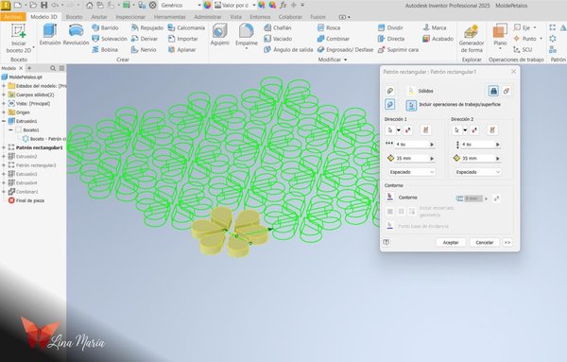Toggle create new bodies option in dialog

(x=507, y=91)
